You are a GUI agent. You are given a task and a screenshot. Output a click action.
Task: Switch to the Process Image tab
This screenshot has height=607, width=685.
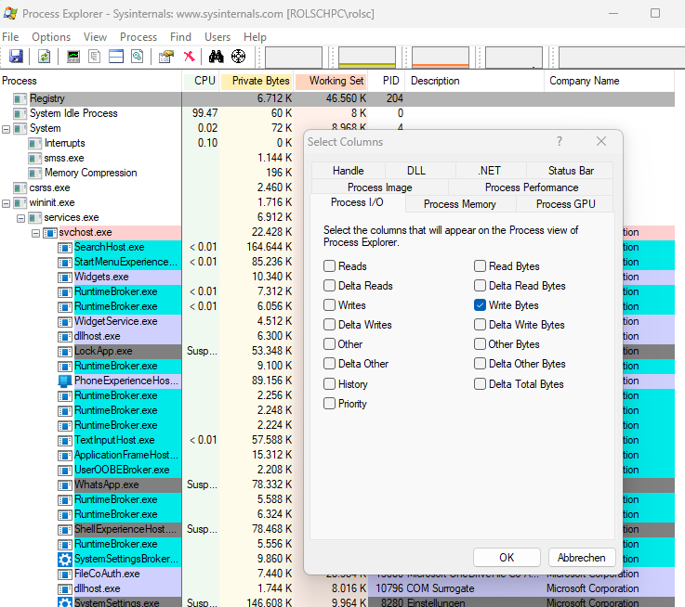(379, 187)
